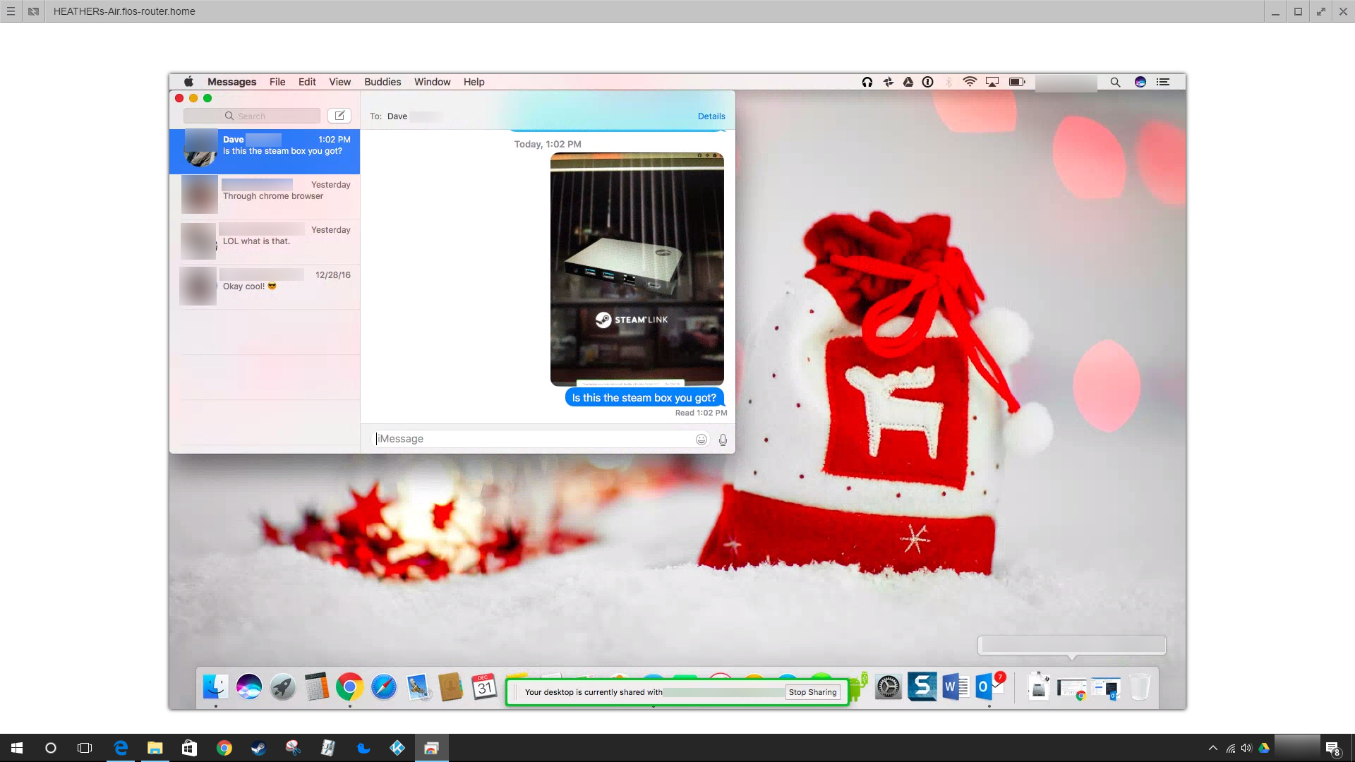Open the Calendar app from the Dock
This screenshot has height=762, width=1355.
[x=483, y=687]
